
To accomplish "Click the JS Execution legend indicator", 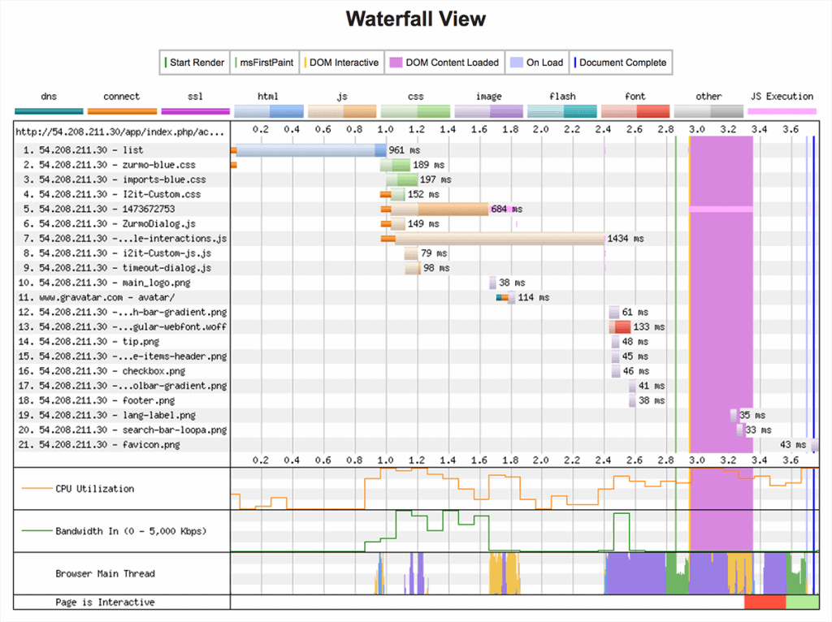I will click(782, 109).
